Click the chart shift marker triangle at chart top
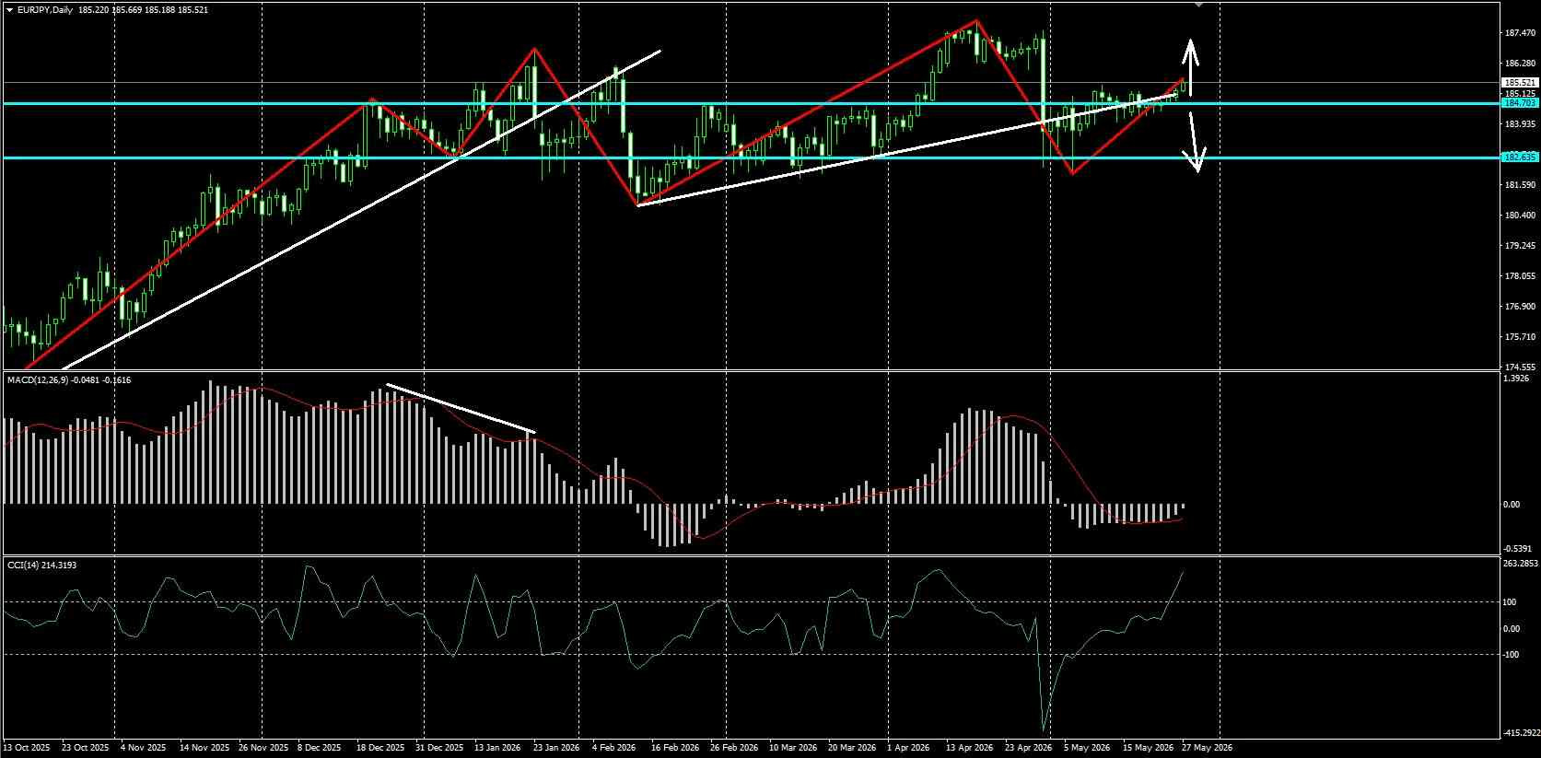1541x758 pixels. (1198, 5)
